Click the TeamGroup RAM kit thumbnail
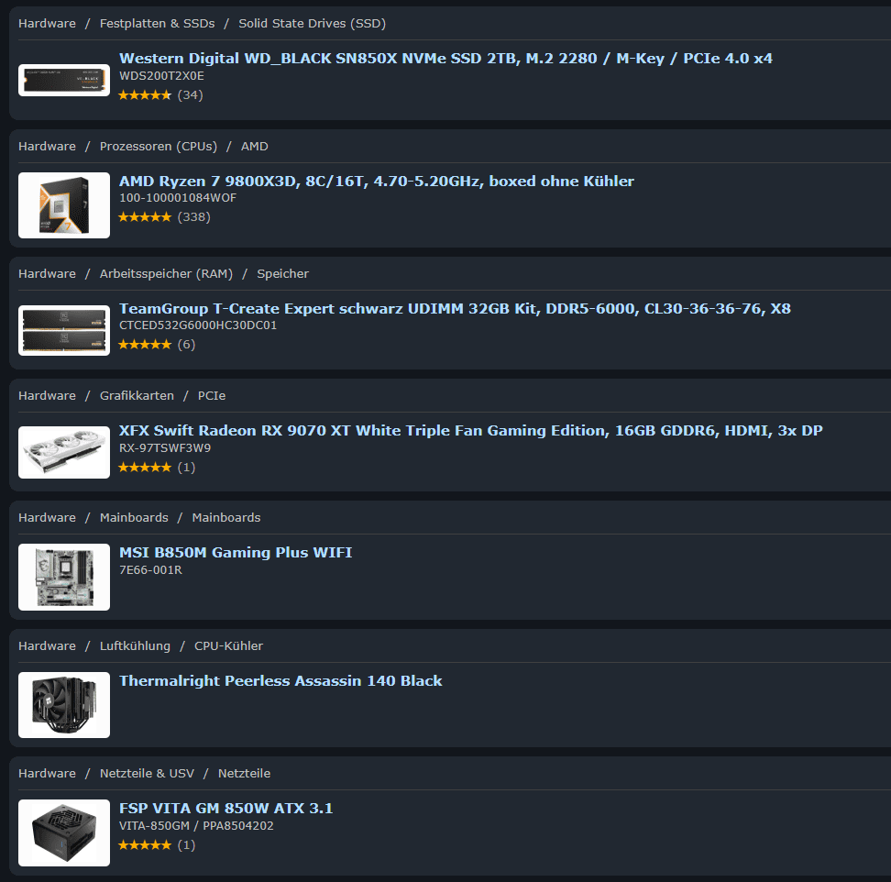Screen dimensions: 891x882 [64, 330]
